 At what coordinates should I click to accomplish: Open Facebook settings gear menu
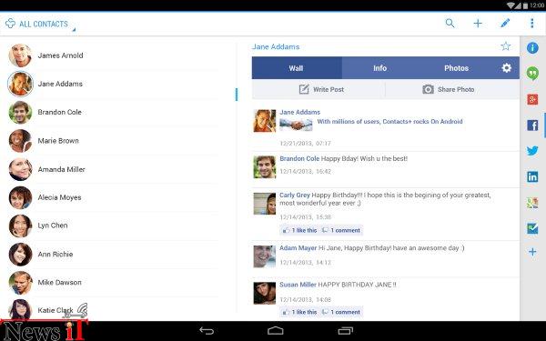click(507, 68)
